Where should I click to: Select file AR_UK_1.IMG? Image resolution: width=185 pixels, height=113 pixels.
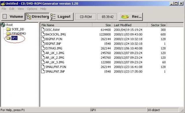click(x=55, y=53)
